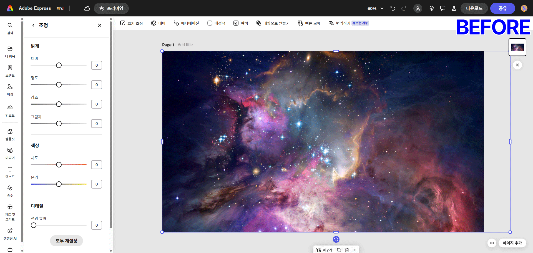The width and height of the screenshot is (533, 253).
Task: Click Add title next to Page 1
Action: (185, 45)
